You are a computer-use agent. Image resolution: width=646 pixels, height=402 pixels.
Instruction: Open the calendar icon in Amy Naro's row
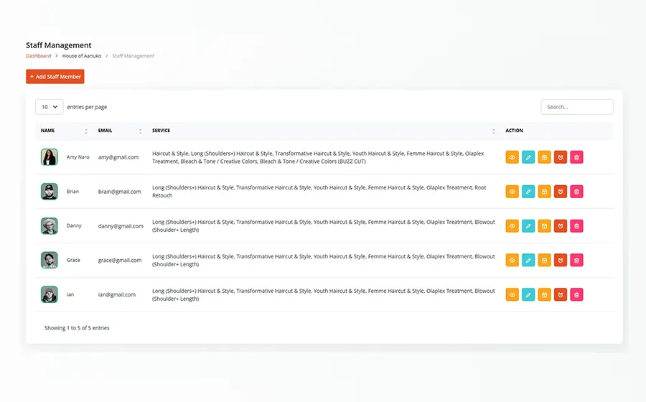544,157
